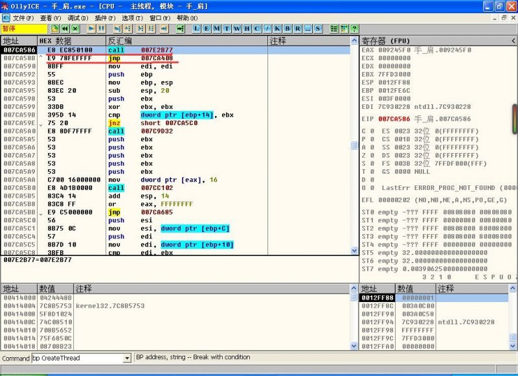The image size is (518, 376).
Task: Open Executable modules with E button
Action: (x=207, y=29)
